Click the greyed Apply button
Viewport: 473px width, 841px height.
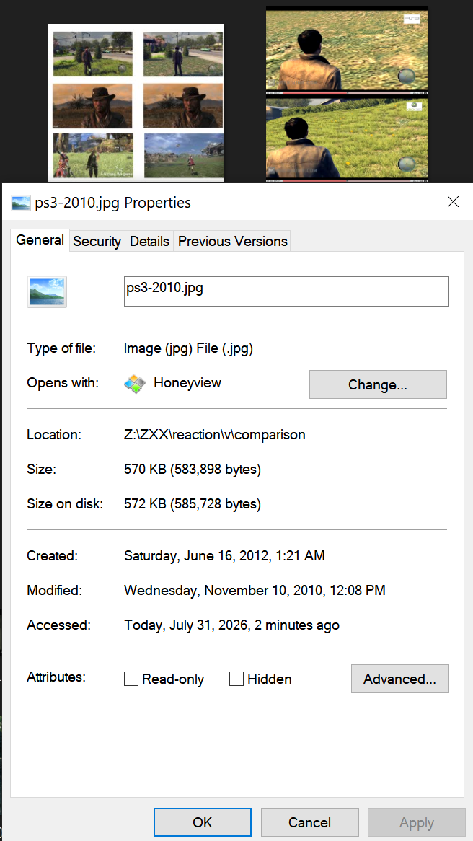(x=417, y=822)
